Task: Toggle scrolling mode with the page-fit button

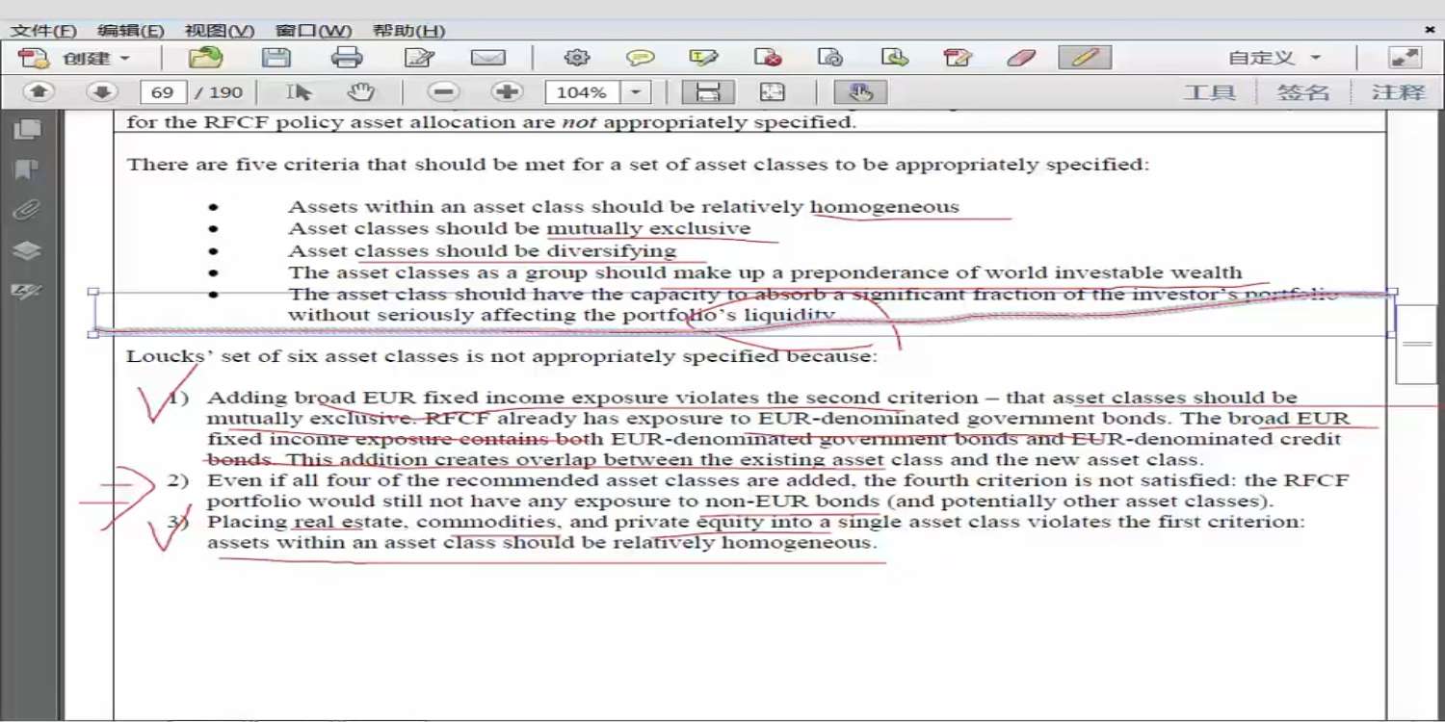Action: tap(708, 92)
